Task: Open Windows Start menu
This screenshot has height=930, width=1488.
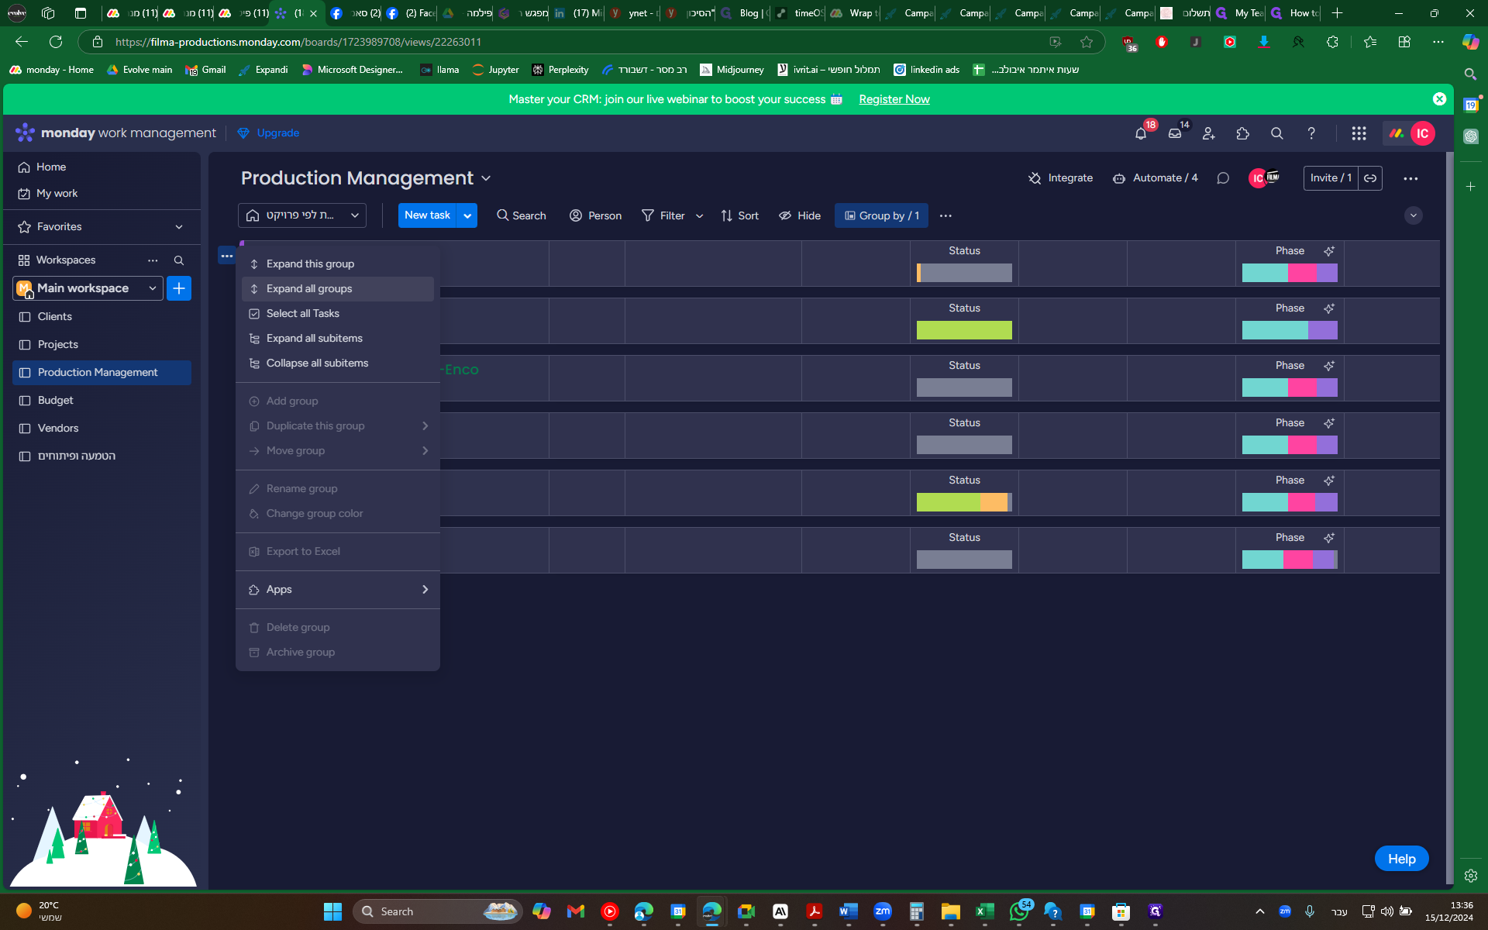Action: tap(332, 911)
